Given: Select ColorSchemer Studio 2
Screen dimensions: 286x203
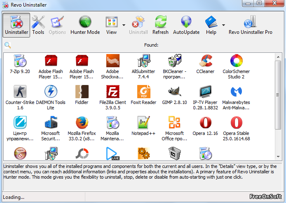Looking at the screenshot, I should 236,67.
